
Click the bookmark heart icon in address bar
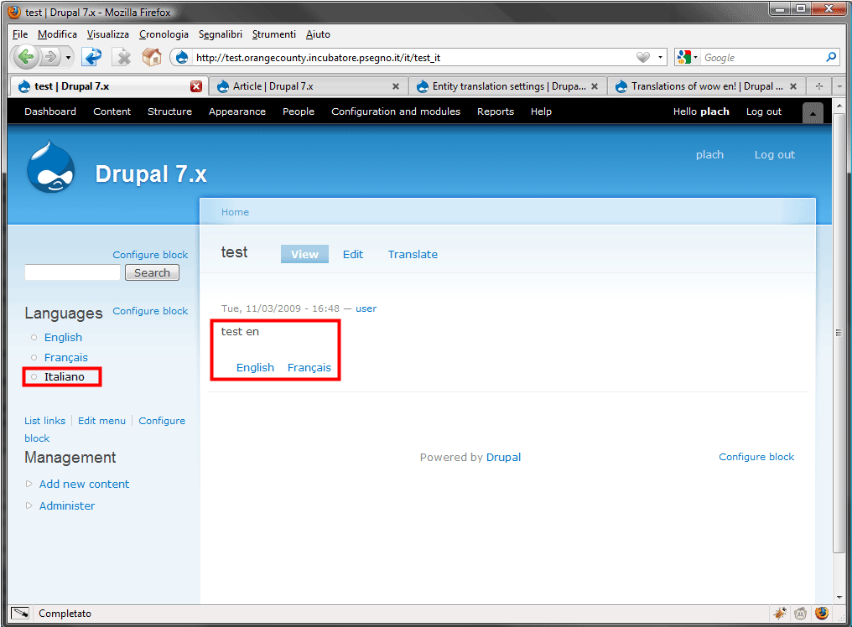click(643, 57)
